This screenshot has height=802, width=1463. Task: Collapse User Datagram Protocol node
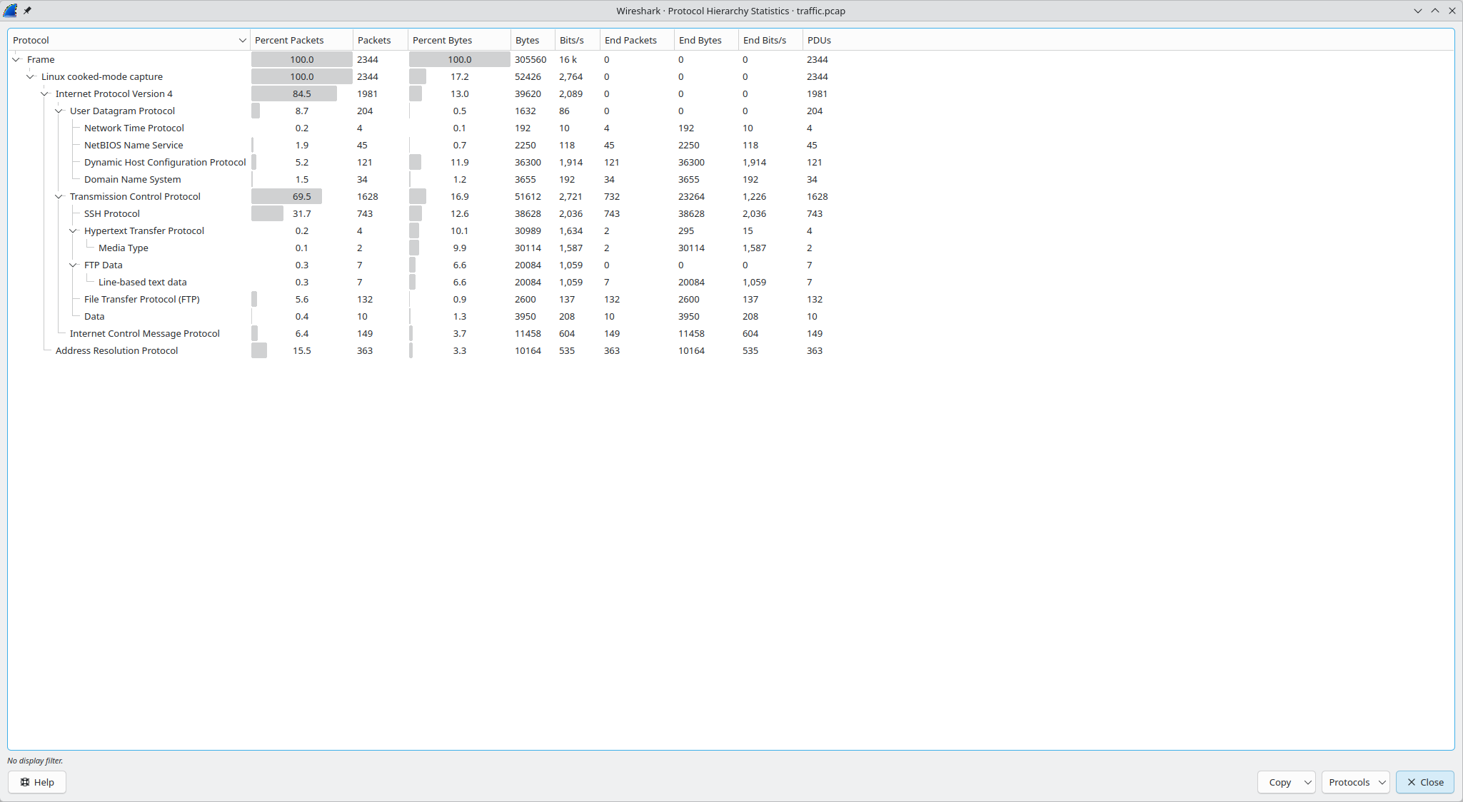coord(59,111)
